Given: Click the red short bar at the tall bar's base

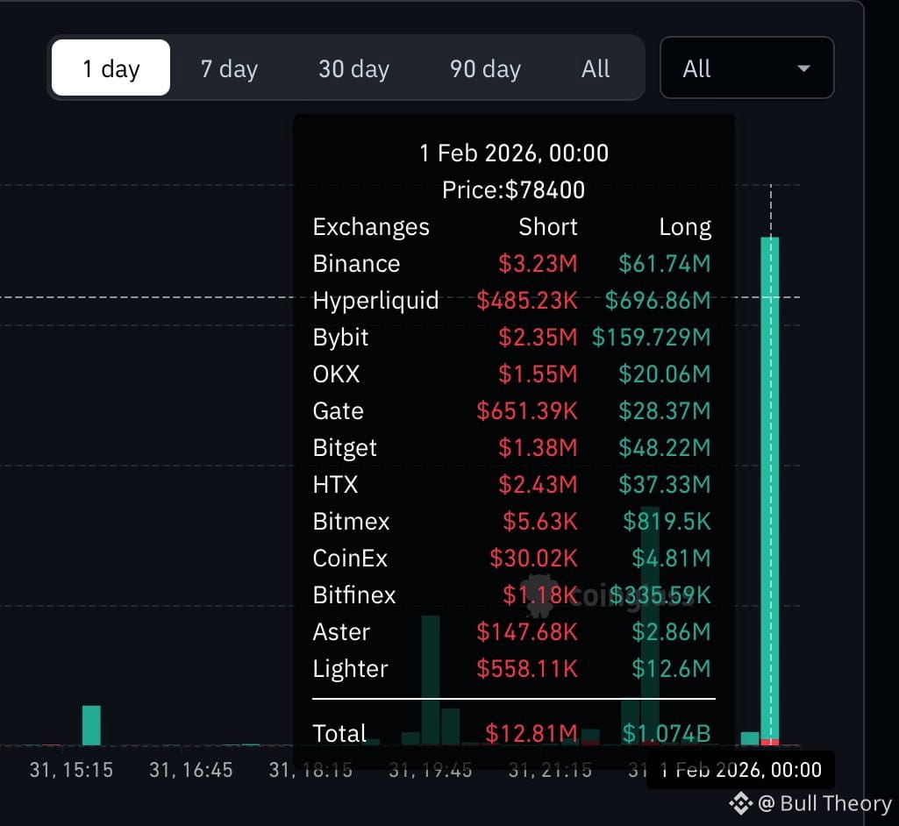Looking at the screenshot, I should (770, 743).
